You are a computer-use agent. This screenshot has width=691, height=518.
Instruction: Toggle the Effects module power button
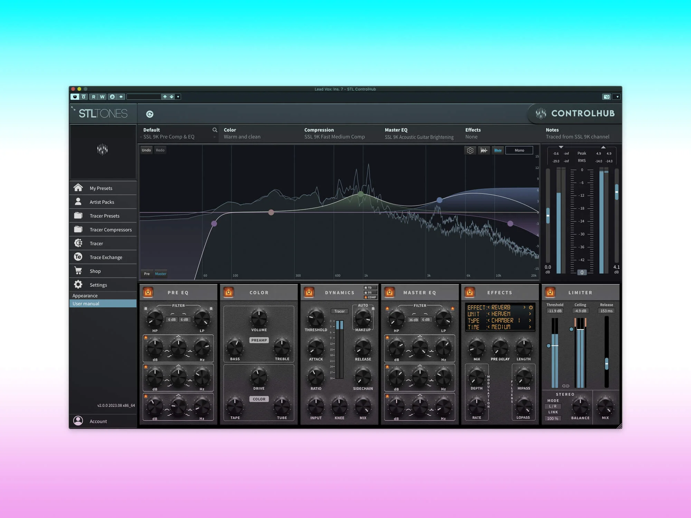[469, 292]
